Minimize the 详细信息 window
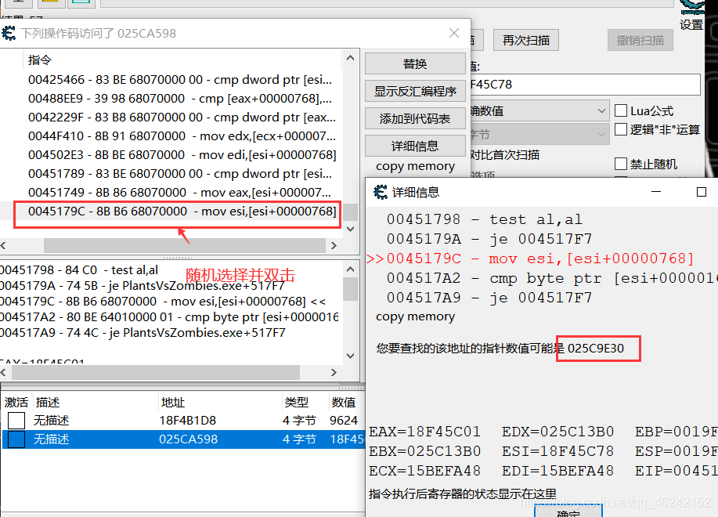 click(656, 192)
